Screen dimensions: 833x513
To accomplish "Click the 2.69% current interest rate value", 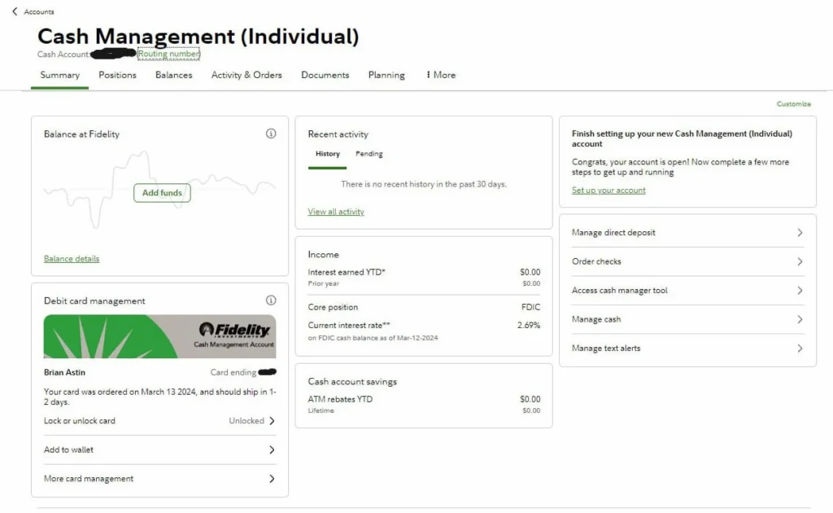I will (529, 325).
